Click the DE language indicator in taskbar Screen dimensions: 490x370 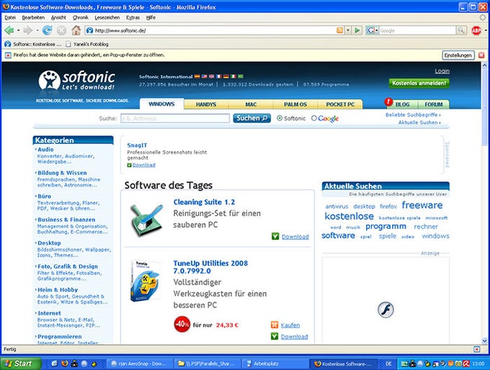(388, 364)
